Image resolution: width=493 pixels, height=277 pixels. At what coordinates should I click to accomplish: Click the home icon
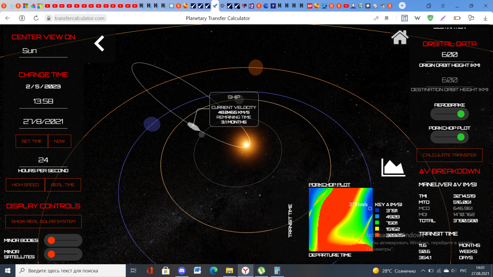coord(400,37)
